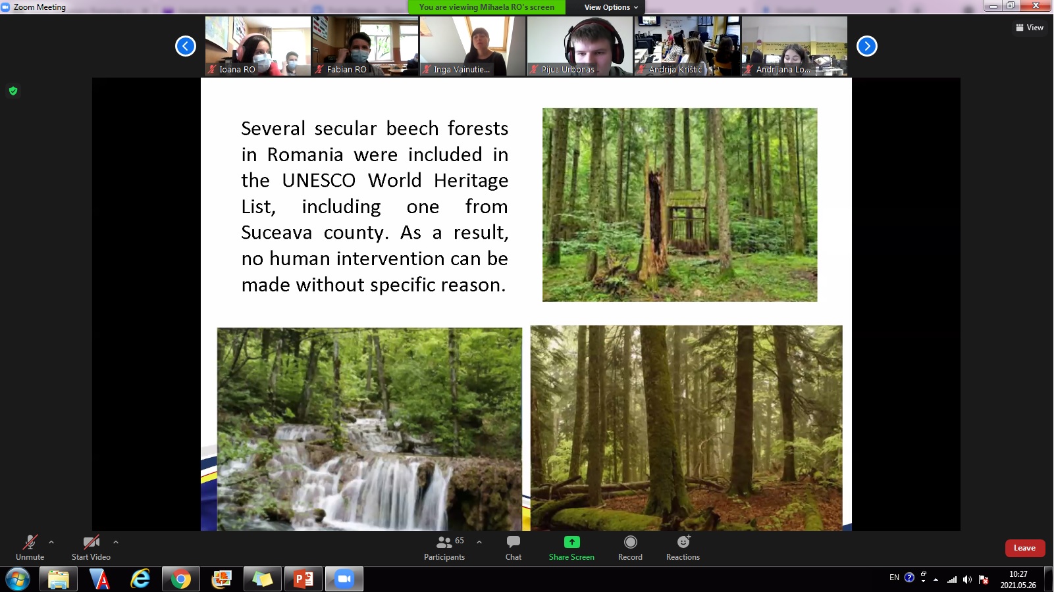1056x592 pixels.
Task: Expand the Participants options arrow
Action: pos(479,543)
